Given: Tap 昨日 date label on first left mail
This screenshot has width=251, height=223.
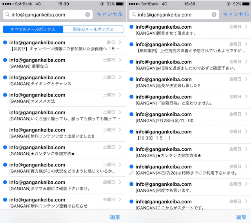Looking at the screenshot, I should tap(111, 42).
